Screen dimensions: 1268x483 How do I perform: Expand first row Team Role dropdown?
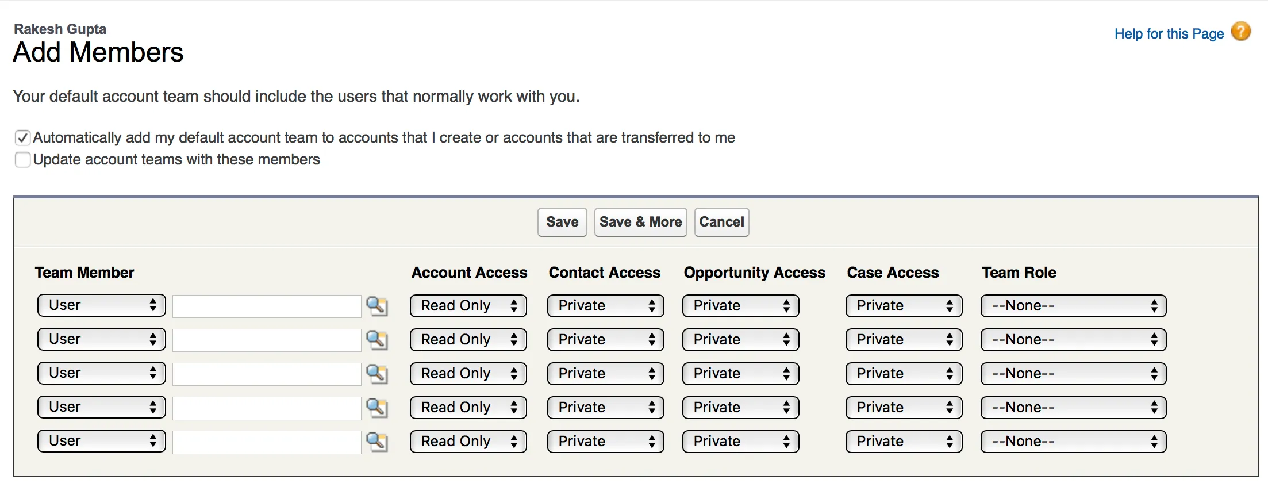pos(1073,306)
